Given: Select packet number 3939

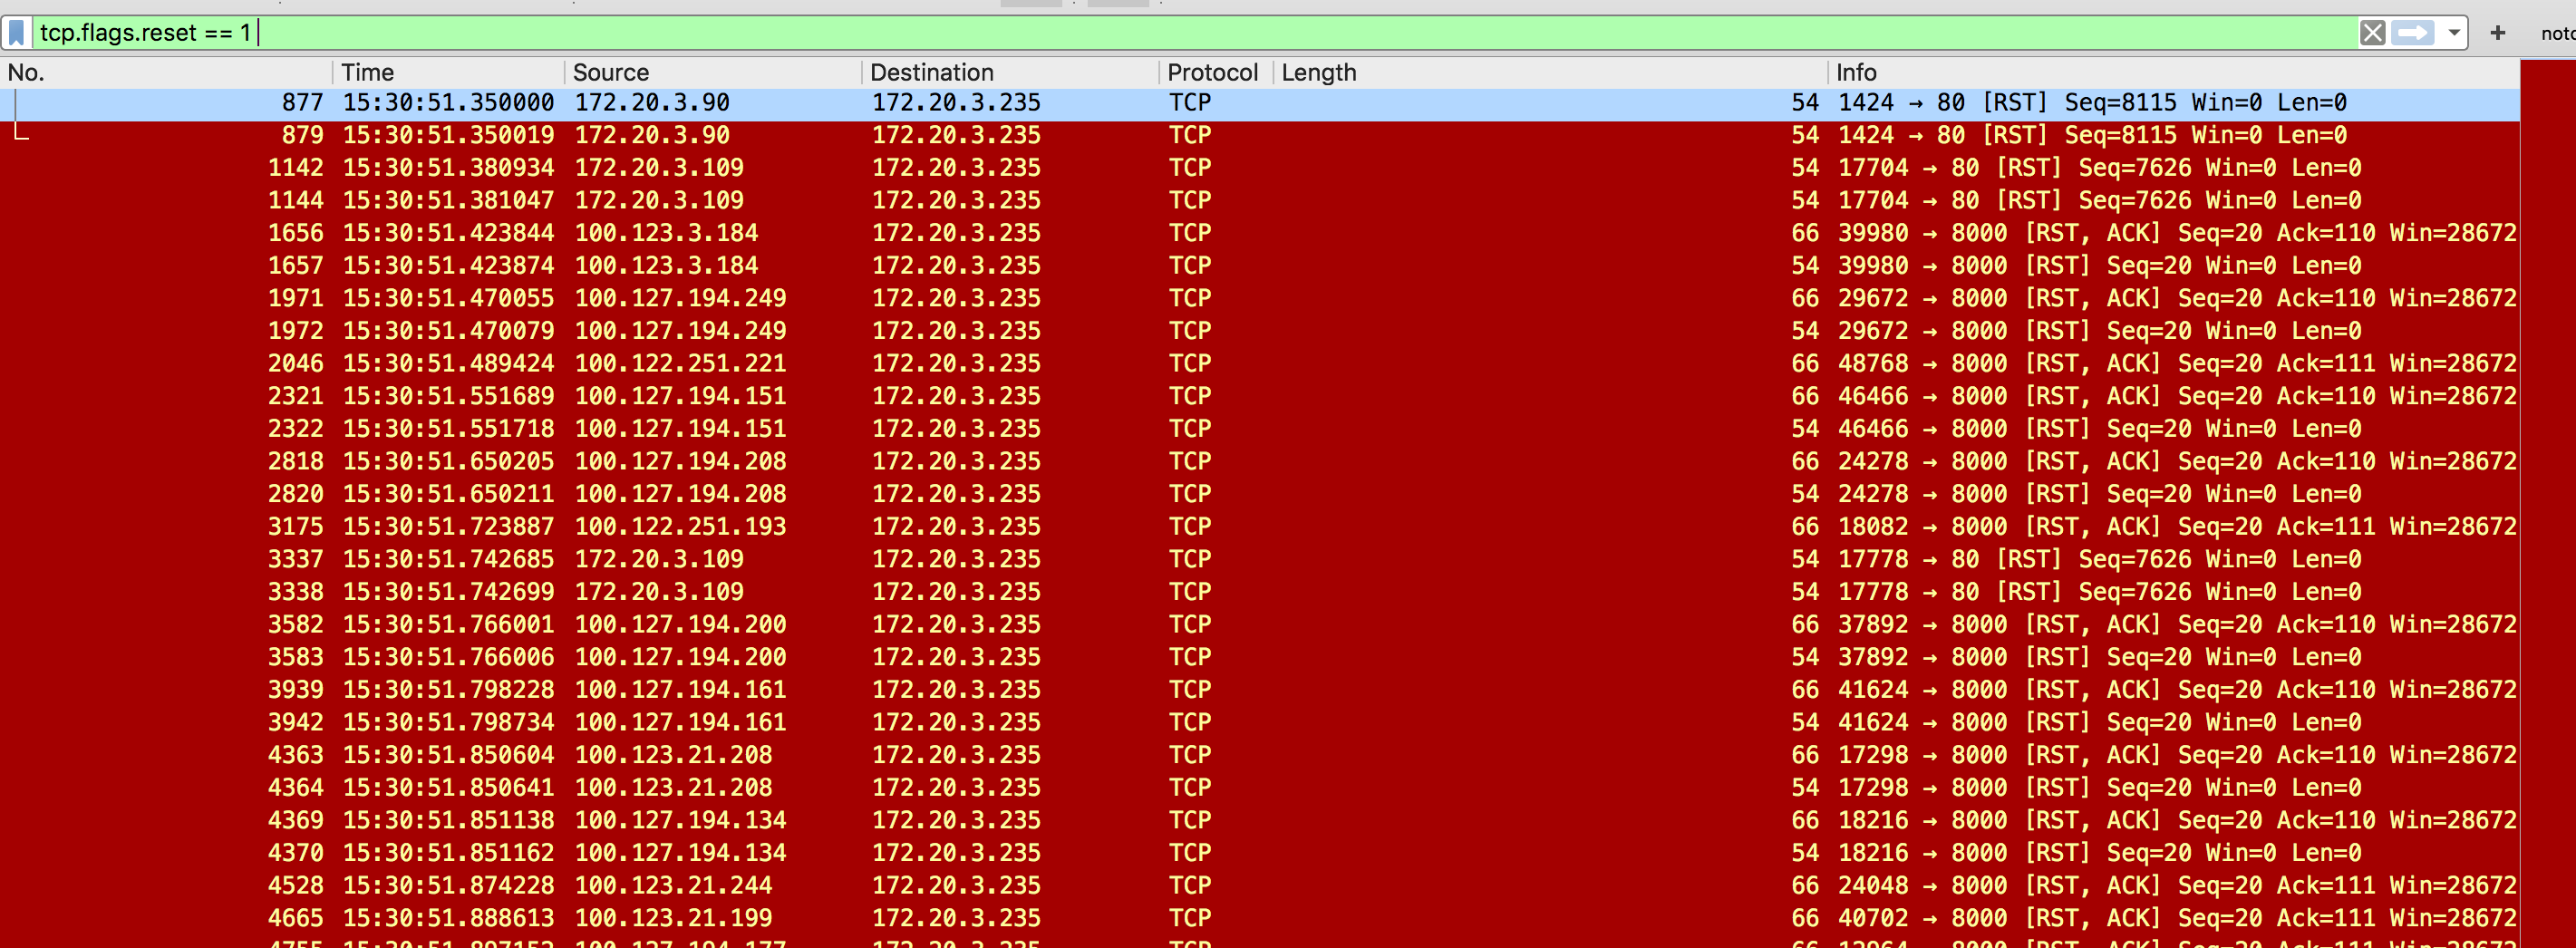Looking at the screenshot, I should coord(1260,690).
